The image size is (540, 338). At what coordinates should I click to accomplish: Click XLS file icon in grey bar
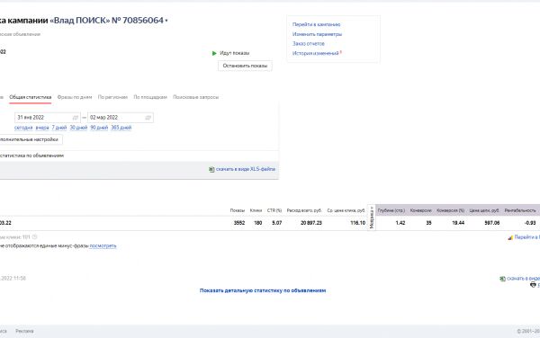tap(211, 169)
